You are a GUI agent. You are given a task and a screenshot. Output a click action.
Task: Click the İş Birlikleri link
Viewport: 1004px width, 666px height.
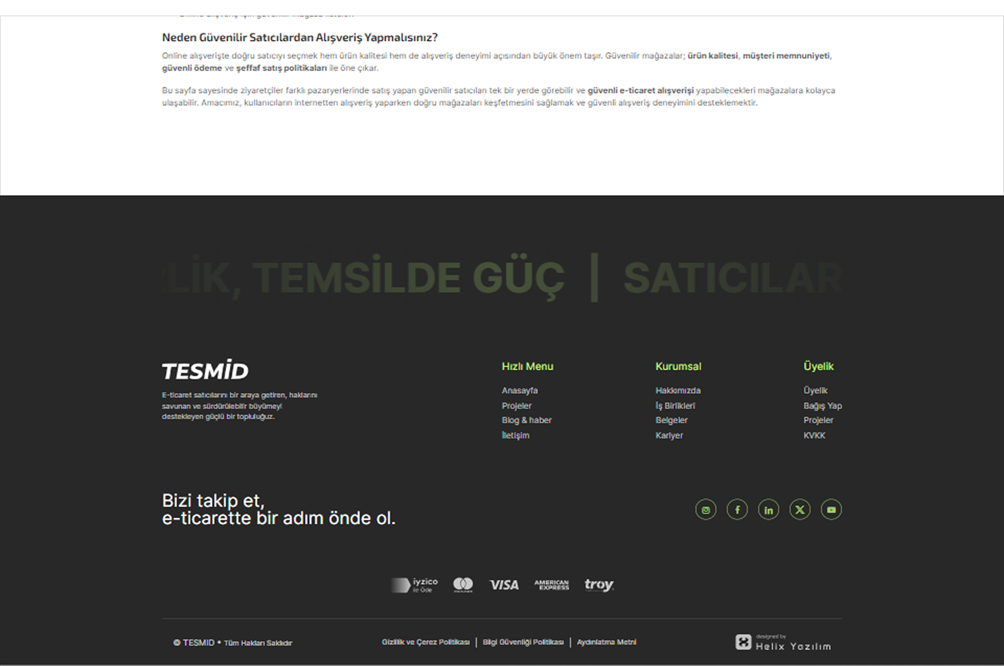point(675,405)
